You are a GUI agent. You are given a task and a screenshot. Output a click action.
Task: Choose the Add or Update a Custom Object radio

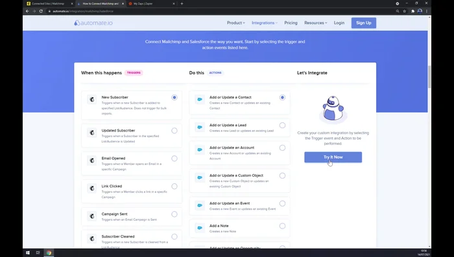[x=282, y=176]
